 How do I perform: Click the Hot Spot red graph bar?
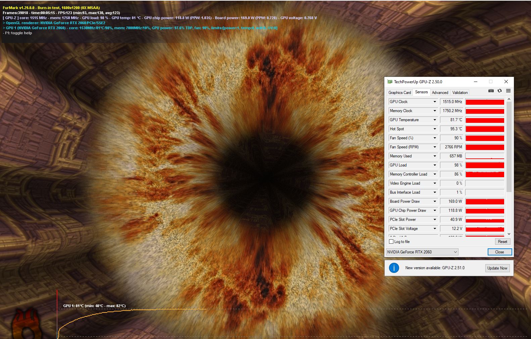pyautogui.click(x=485, y=129)
